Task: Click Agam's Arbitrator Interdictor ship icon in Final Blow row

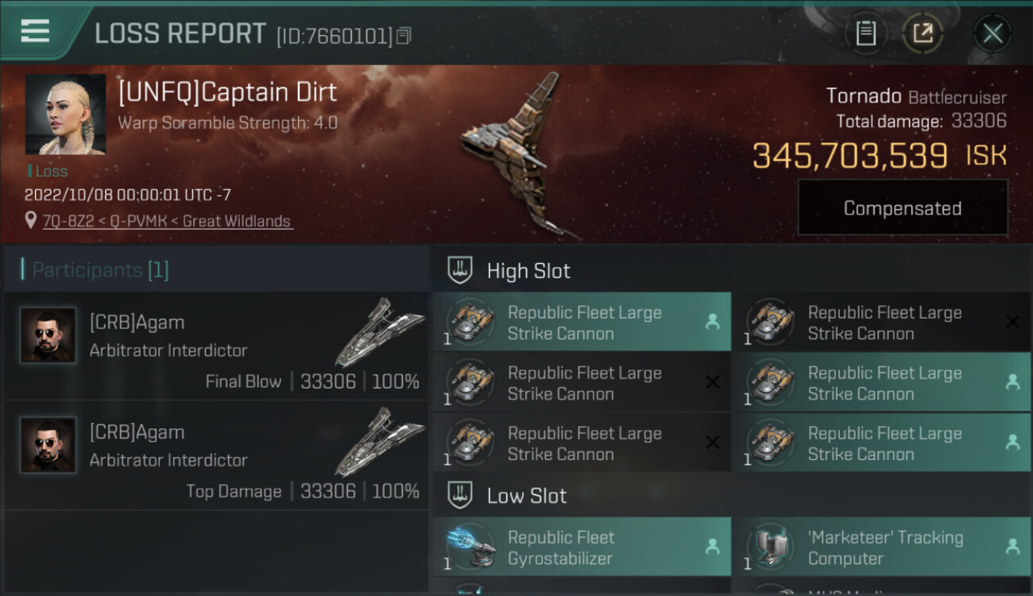Action: (x=379, y=332)
